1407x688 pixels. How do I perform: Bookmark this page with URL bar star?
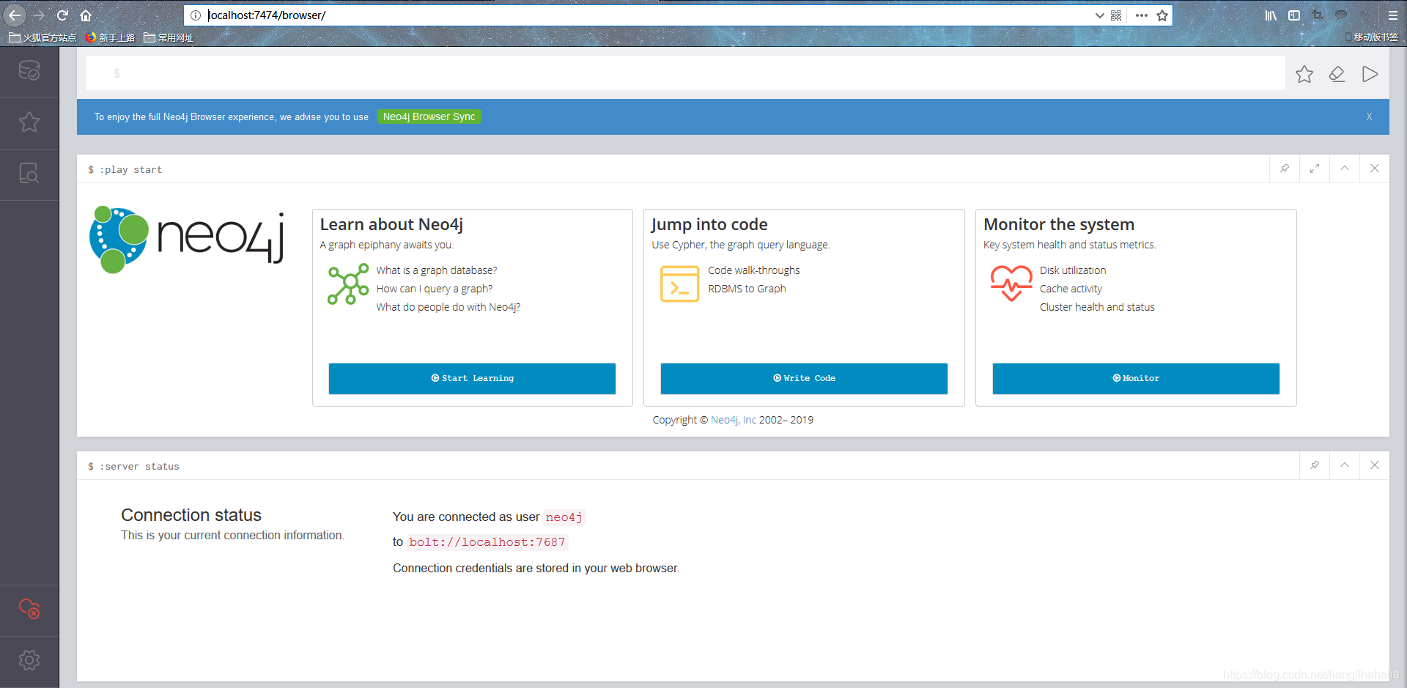1162,15
